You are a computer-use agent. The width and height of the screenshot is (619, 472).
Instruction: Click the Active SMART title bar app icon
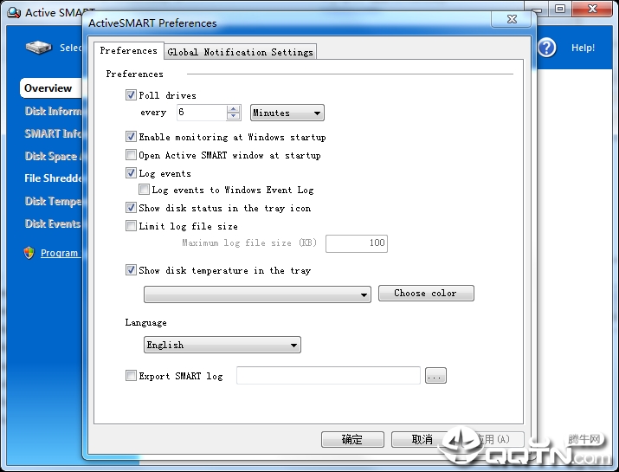tap(14, 12)
